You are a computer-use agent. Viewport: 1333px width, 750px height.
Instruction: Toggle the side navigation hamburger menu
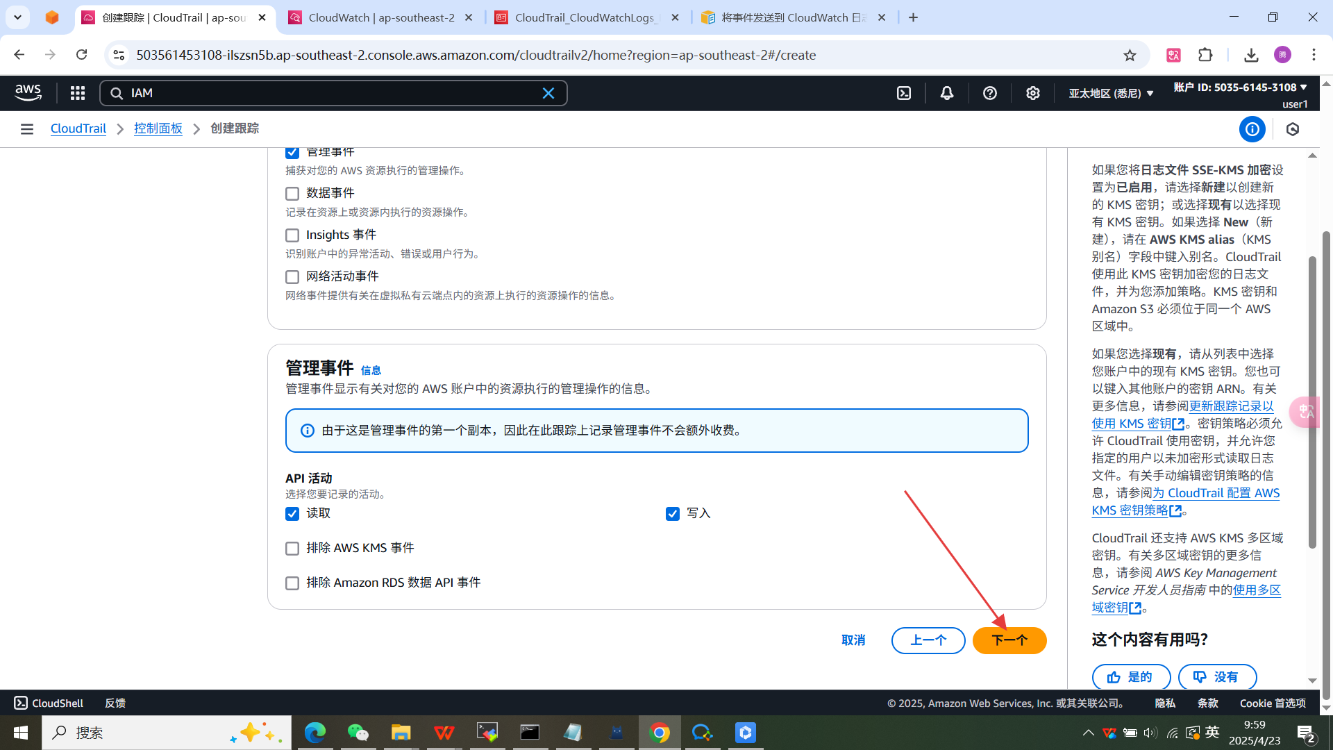27,129
